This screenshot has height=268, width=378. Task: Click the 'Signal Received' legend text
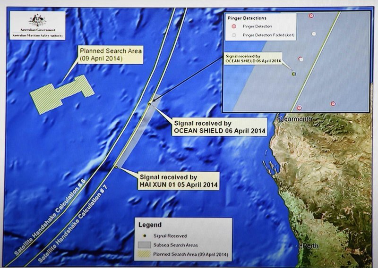[170, 236]
